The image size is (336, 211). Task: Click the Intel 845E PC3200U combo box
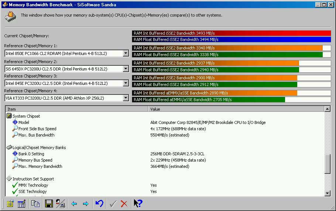click(66, 83)
